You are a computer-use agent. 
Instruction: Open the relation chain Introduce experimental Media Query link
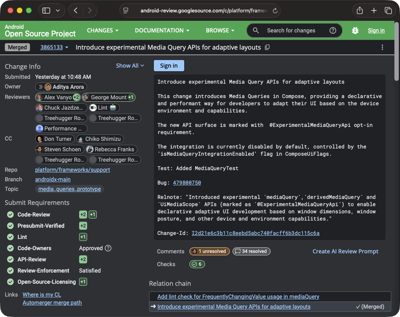(x=234, y=307)
